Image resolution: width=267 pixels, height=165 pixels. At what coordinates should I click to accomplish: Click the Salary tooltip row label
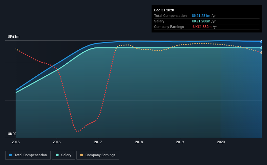click(x=159, y=21)
